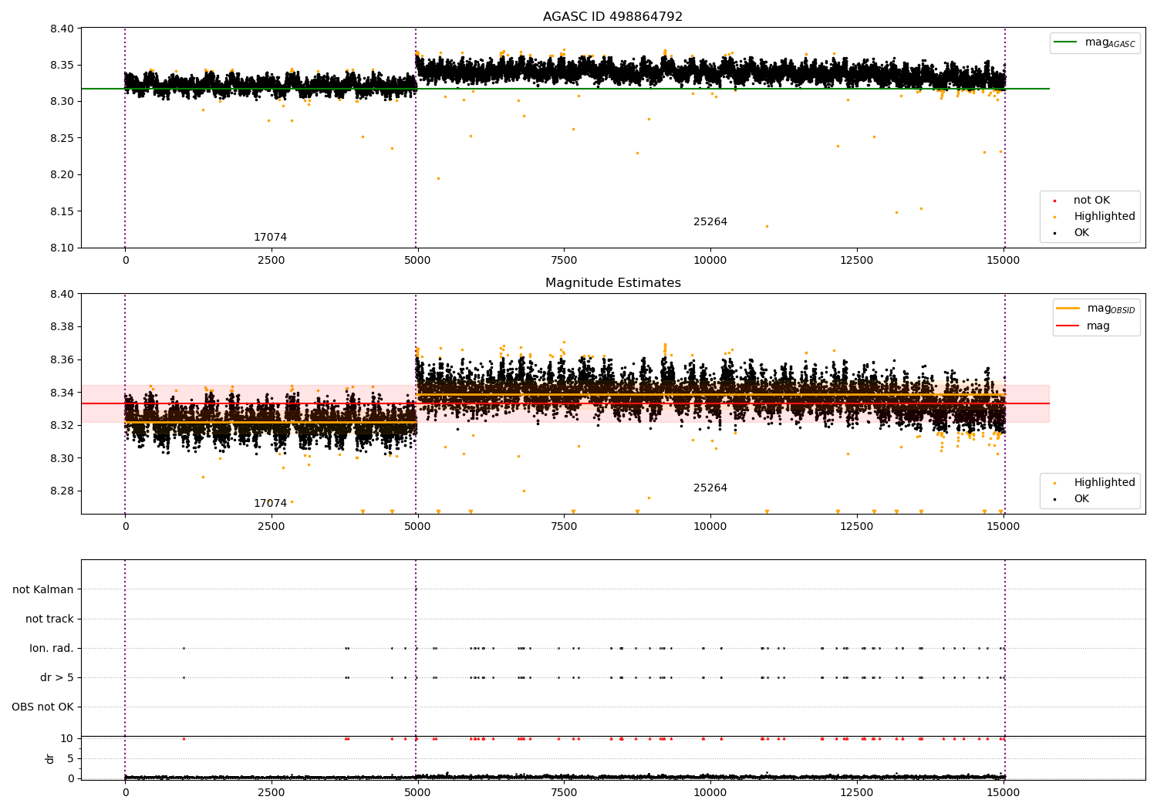1157x810 pixels.
Task: Click the 8.32 y-axis tick label
Action: [62, 426]
